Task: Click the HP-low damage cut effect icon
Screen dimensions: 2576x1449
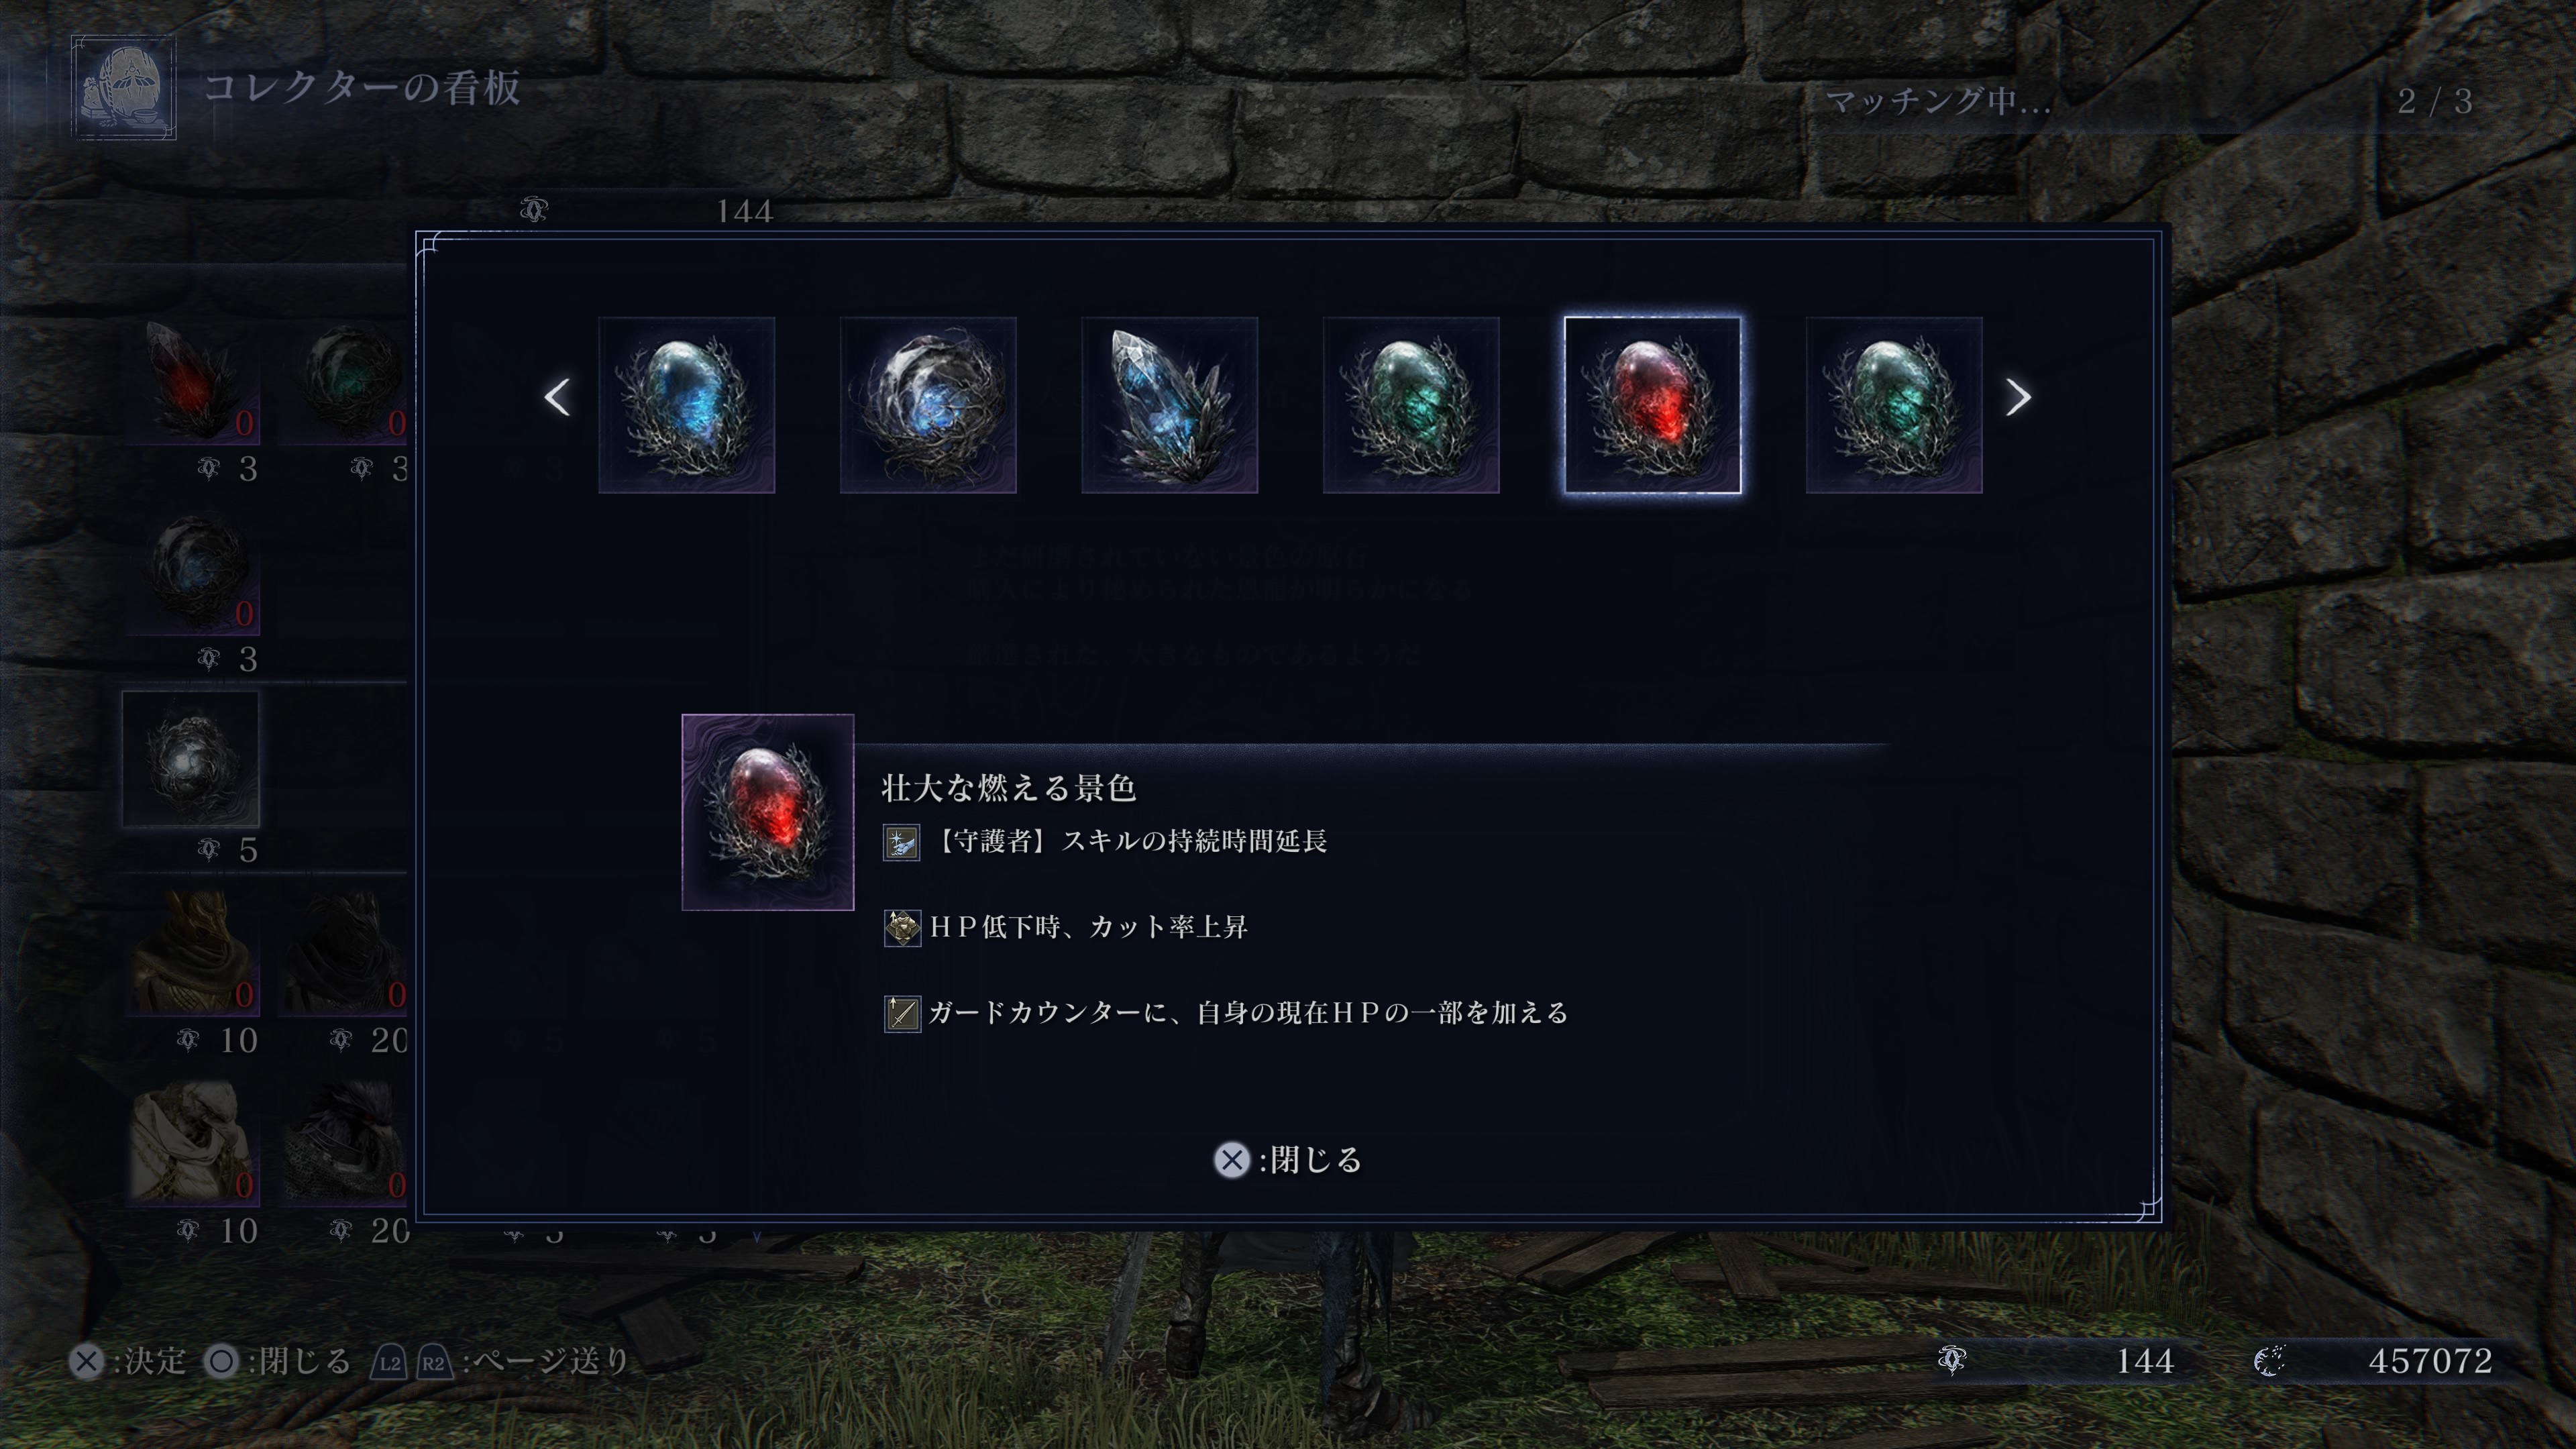Action: tap(902, 928)
